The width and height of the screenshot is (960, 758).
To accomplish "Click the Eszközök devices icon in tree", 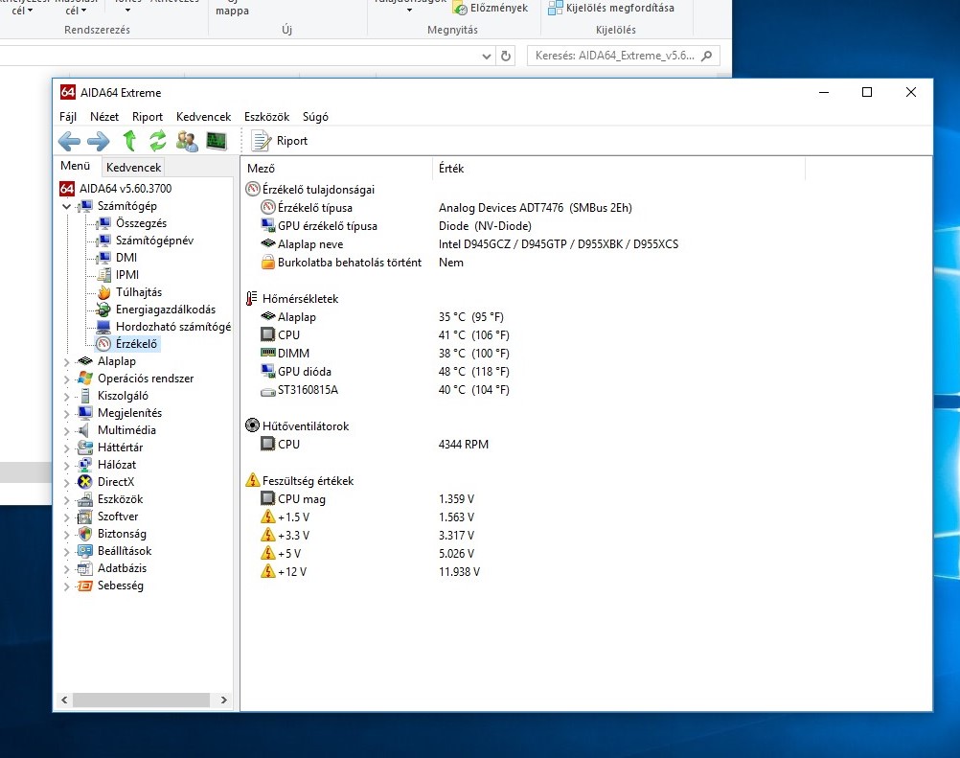I will click(x=85, y=499).
